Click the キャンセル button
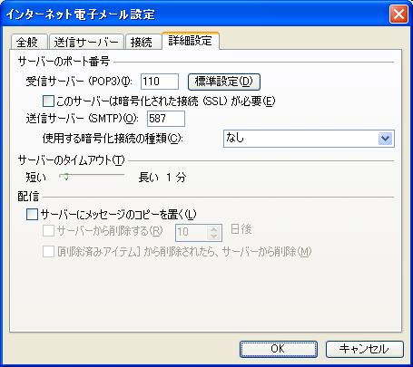Image resolution: width=413 pixels, height=367 pixels. pos(365,349)
